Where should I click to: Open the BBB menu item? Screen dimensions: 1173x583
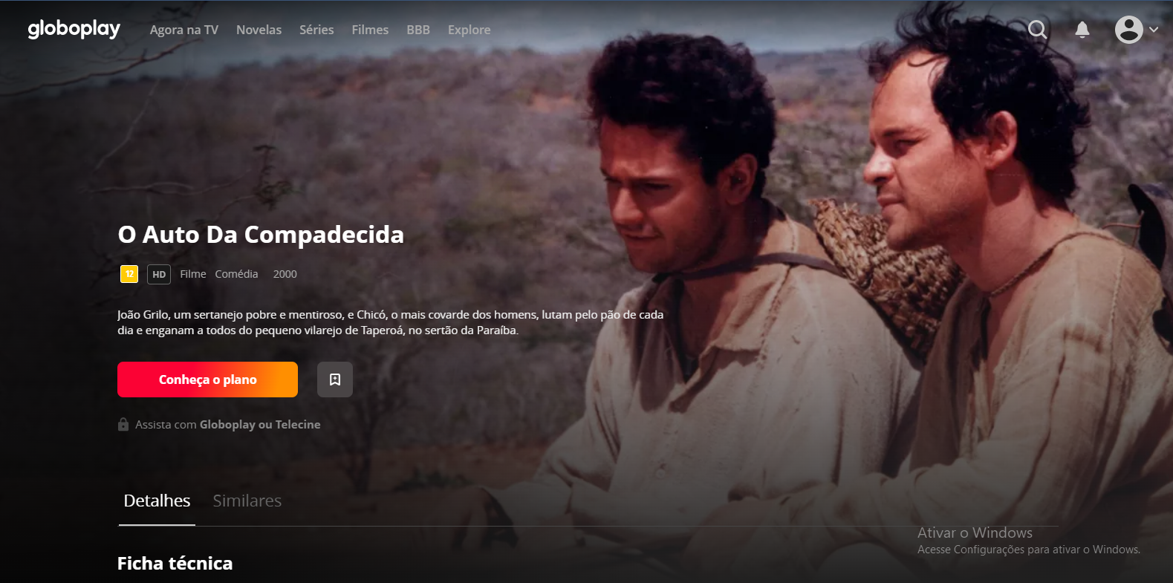(418, 30)
